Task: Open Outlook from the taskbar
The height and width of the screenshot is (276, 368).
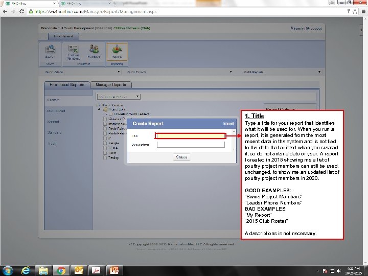Action: (x=79, y=271)
